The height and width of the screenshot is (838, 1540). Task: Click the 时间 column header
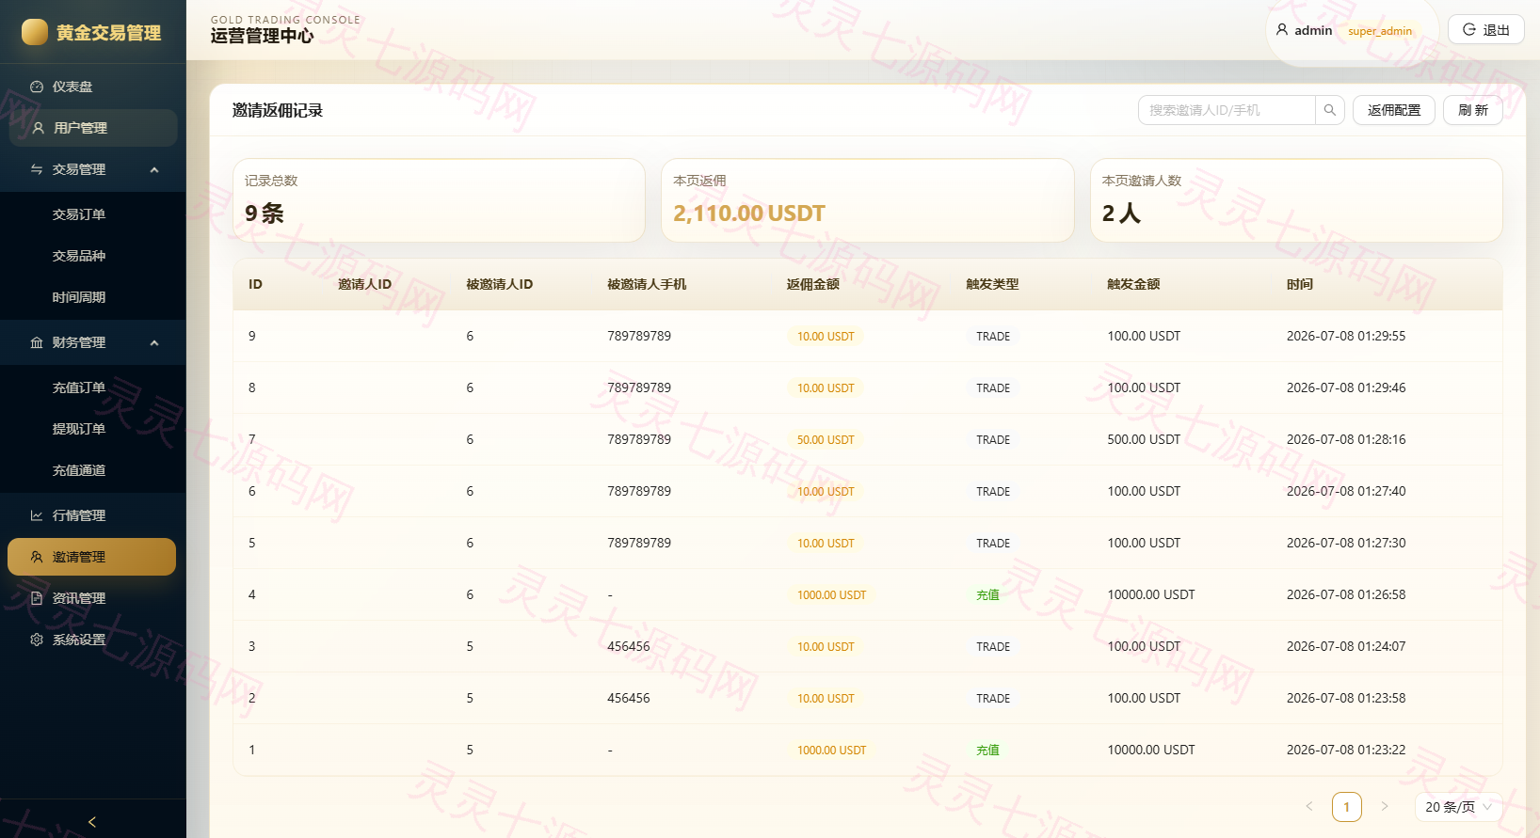tap(1300, 284)
